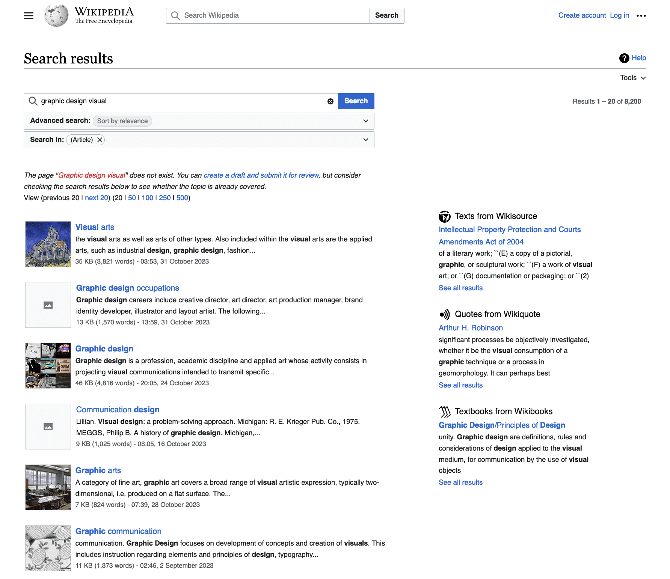See all Wikisource results
This screenshot has width=670, height=579.
click(461, 288)
